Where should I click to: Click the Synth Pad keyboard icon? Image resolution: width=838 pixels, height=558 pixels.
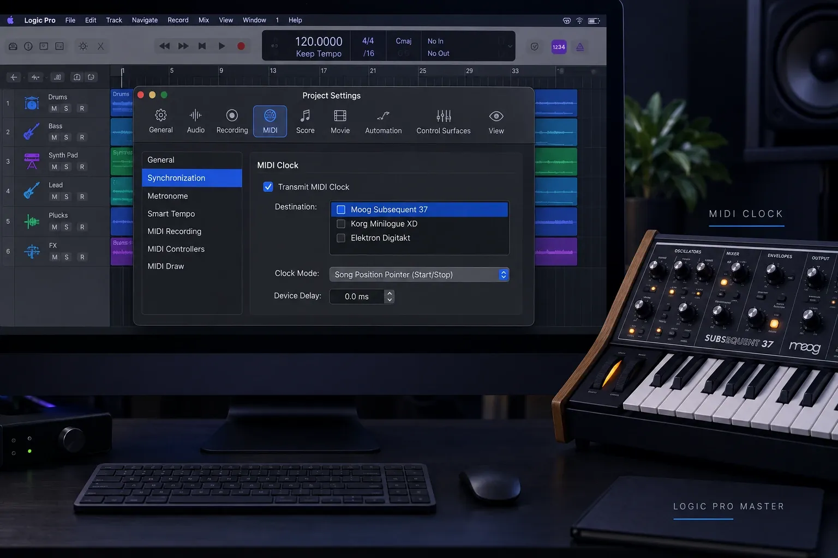pos(32,161)
